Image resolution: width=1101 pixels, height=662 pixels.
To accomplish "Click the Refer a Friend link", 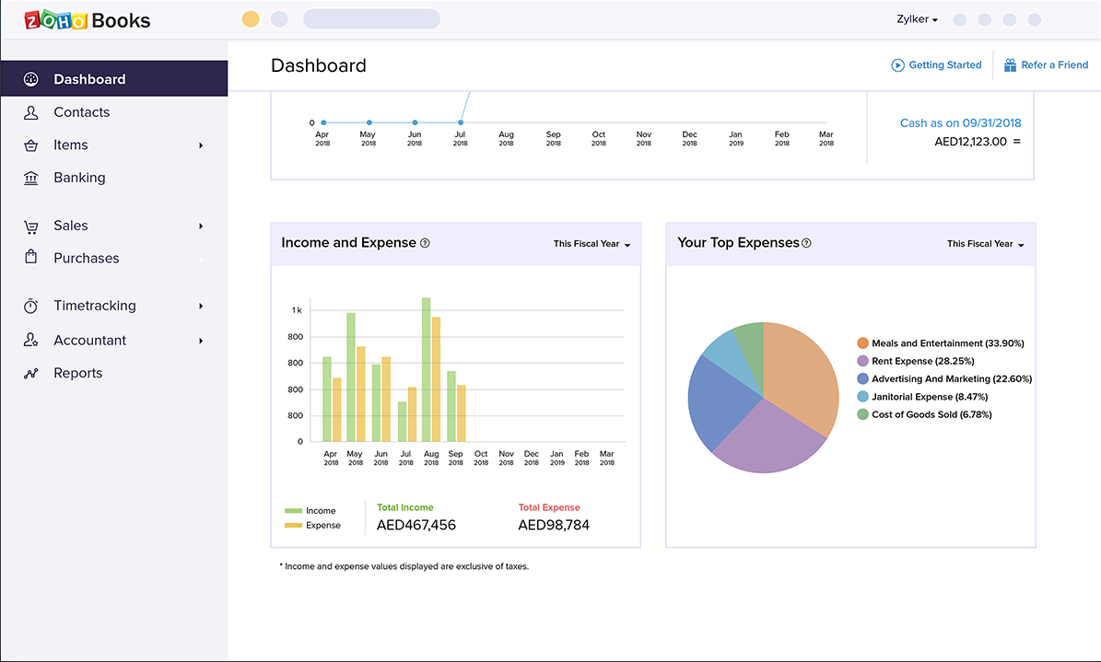I will [x=1046, y=65].
